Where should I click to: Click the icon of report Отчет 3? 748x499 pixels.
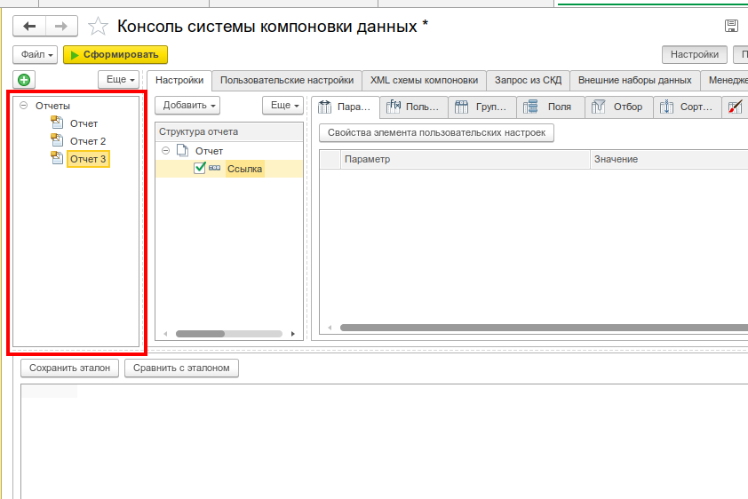click(57, 158)
